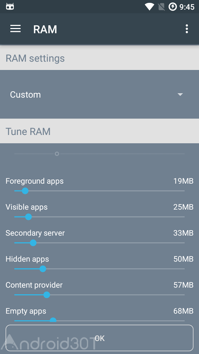
Task: Tap the no-SIM status icon
Action: pyautogui.click(x=161, y=7)
